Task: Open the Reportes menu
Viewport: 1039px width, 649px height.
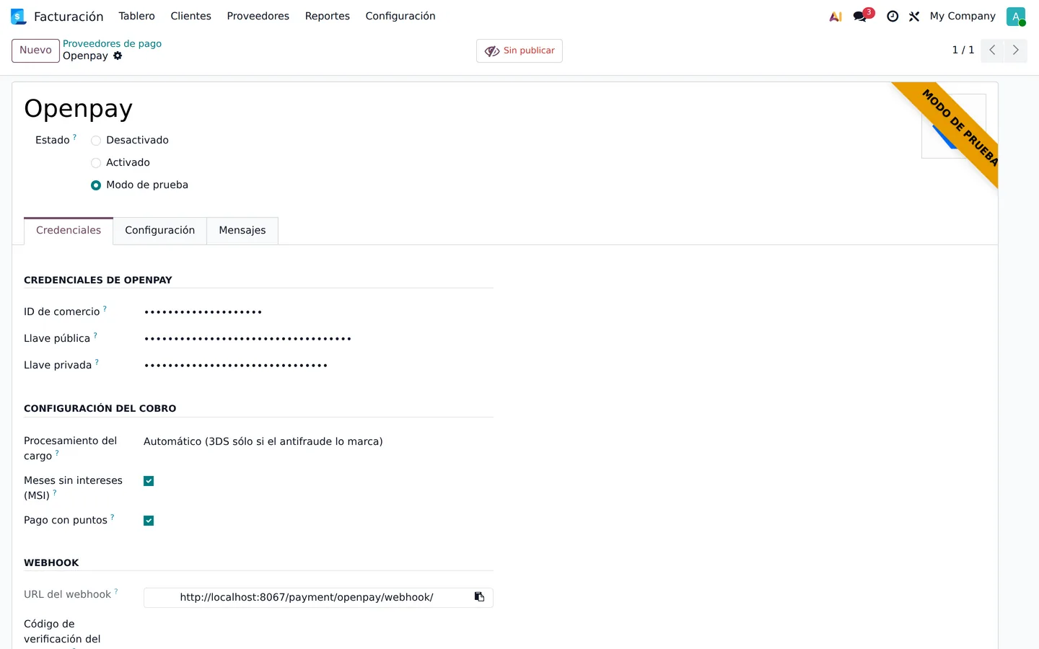Action: pos(328,16)
